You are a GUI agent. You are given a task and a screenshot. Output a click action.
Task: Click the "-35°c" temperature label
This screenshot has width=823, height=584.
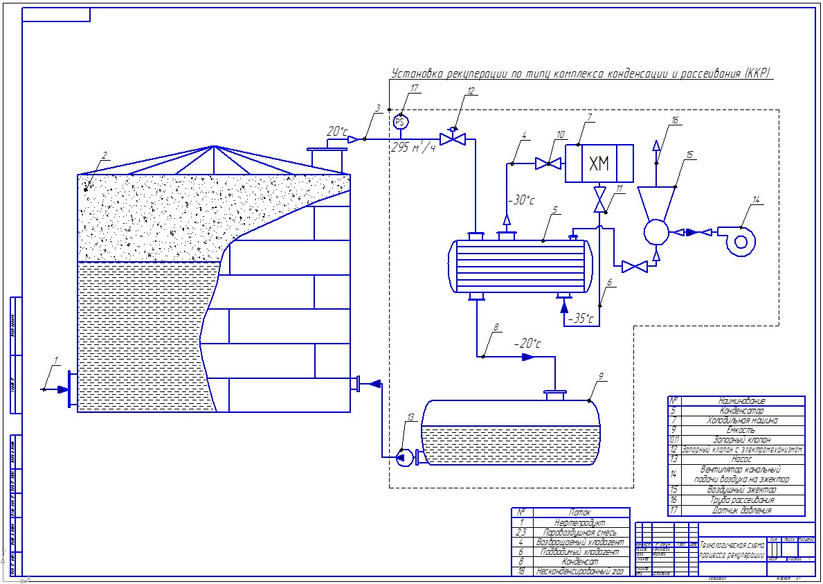[581, 318]
